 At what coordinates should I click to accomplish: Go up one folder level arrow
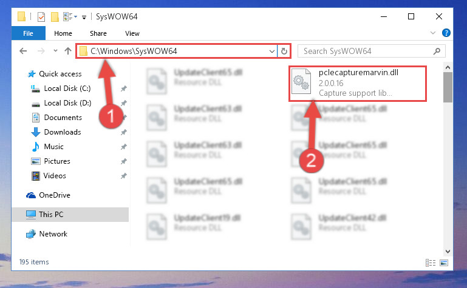(68, 51)
